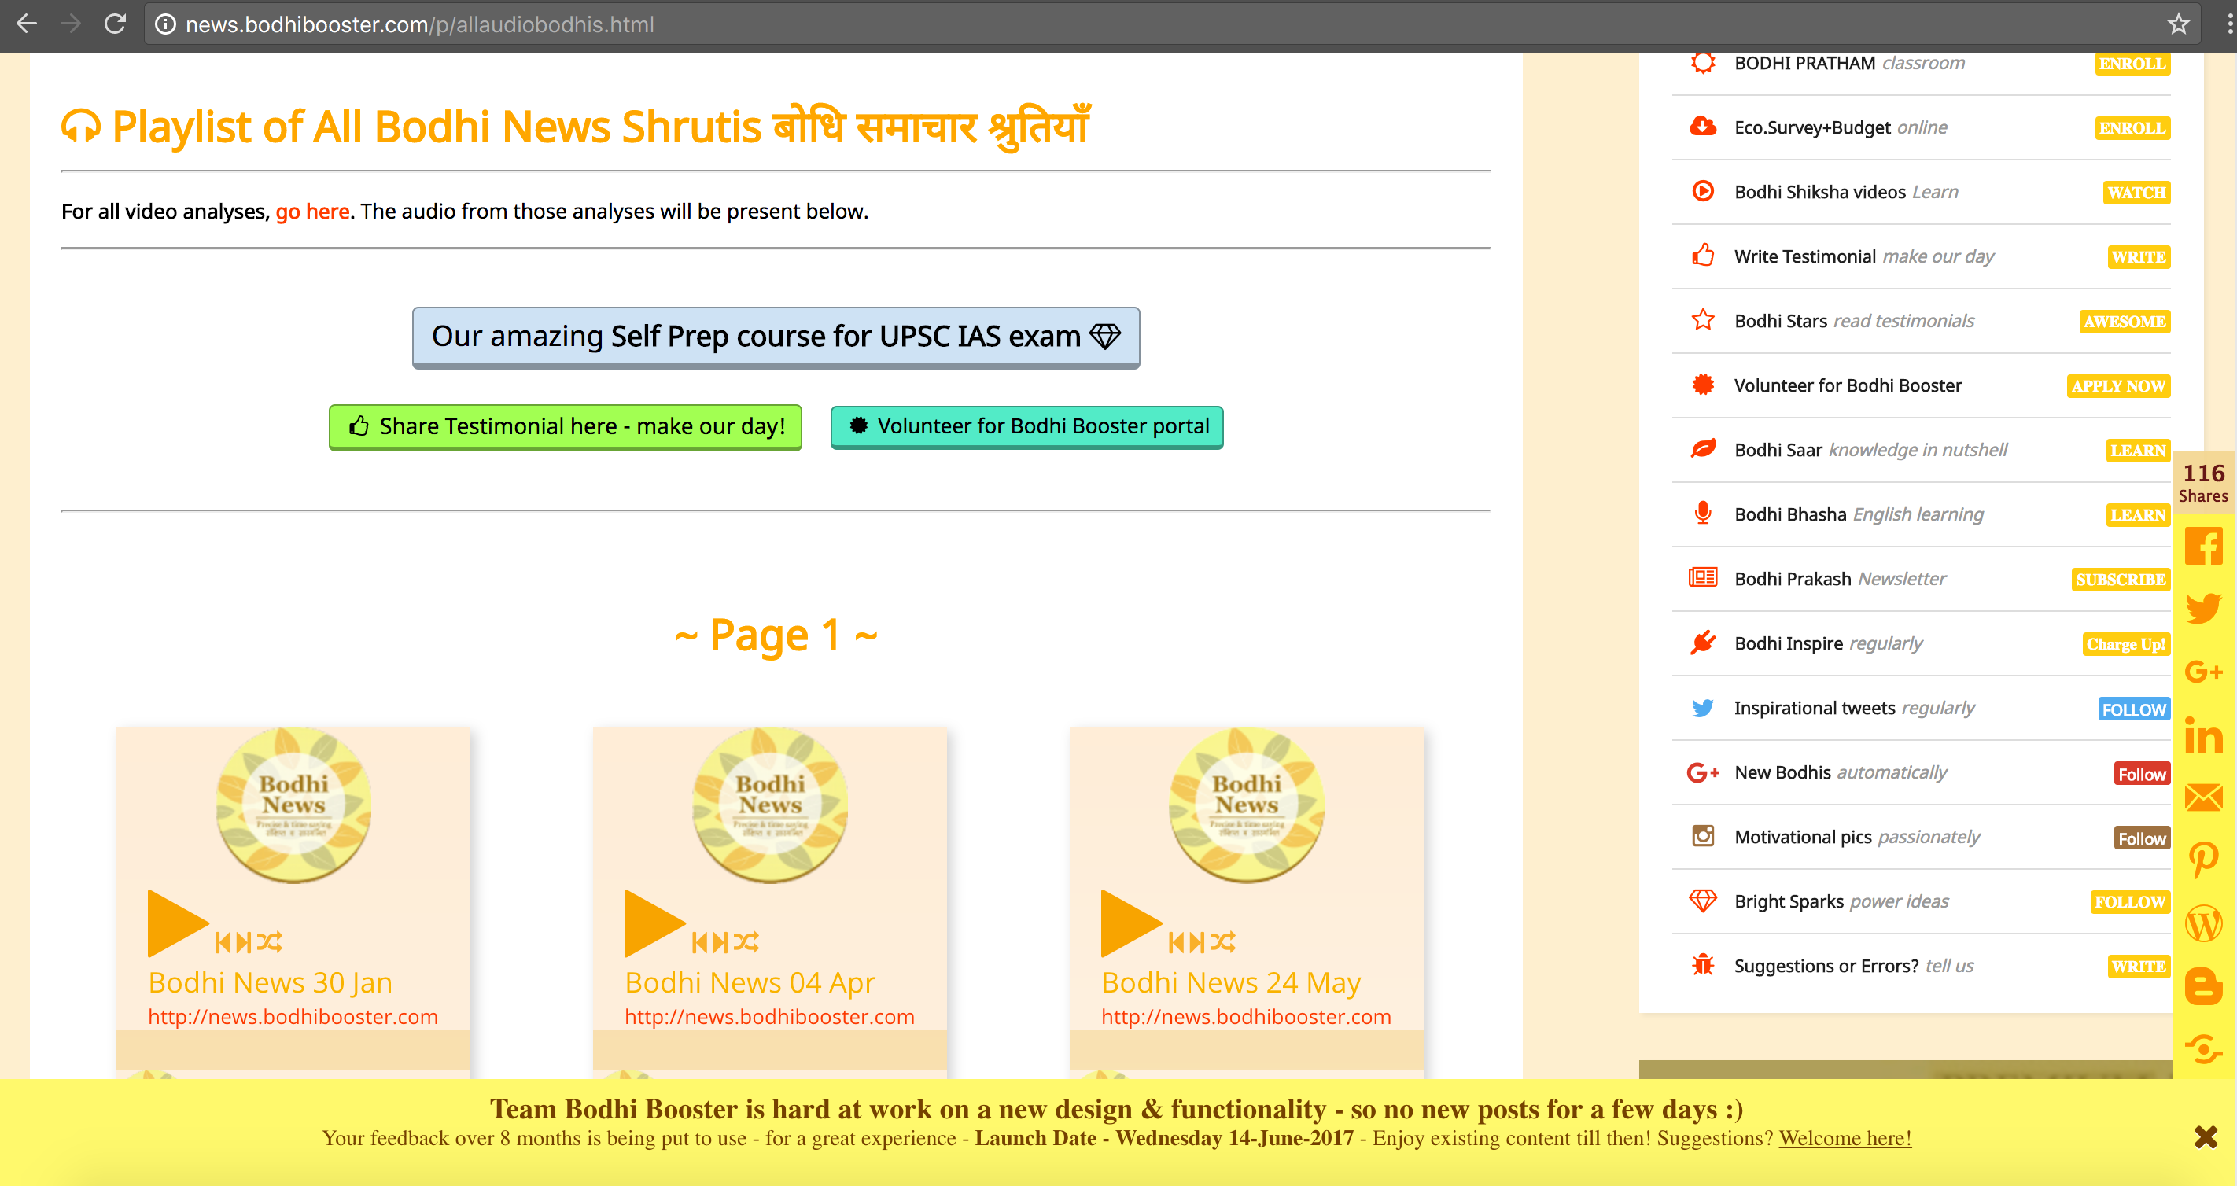Click Follow for New Bodhis Google Plus
The image size is (2237, 1186).
[x=2142, y=774]
